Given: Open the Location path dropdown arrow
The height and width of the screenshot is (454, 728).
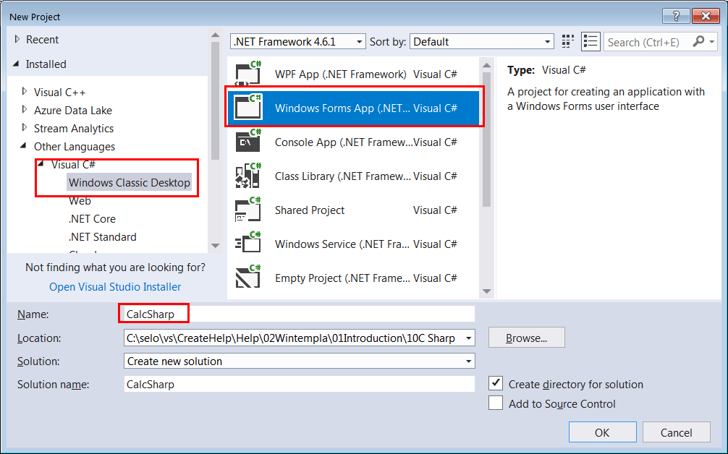Looking at the screenshot, I should click(468, 338).
